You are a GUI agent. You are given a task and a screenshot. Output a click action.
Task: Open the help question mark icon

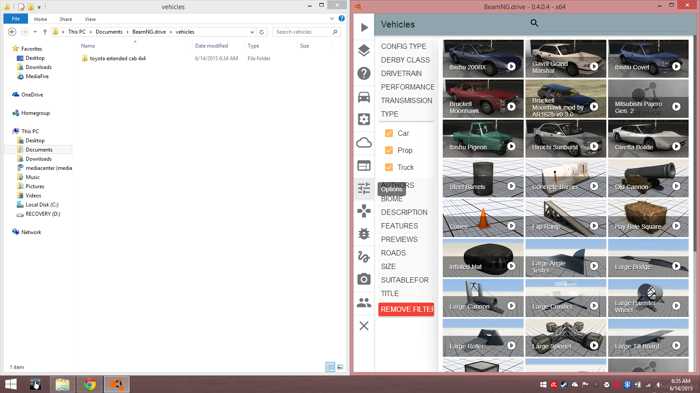[364, 73]
